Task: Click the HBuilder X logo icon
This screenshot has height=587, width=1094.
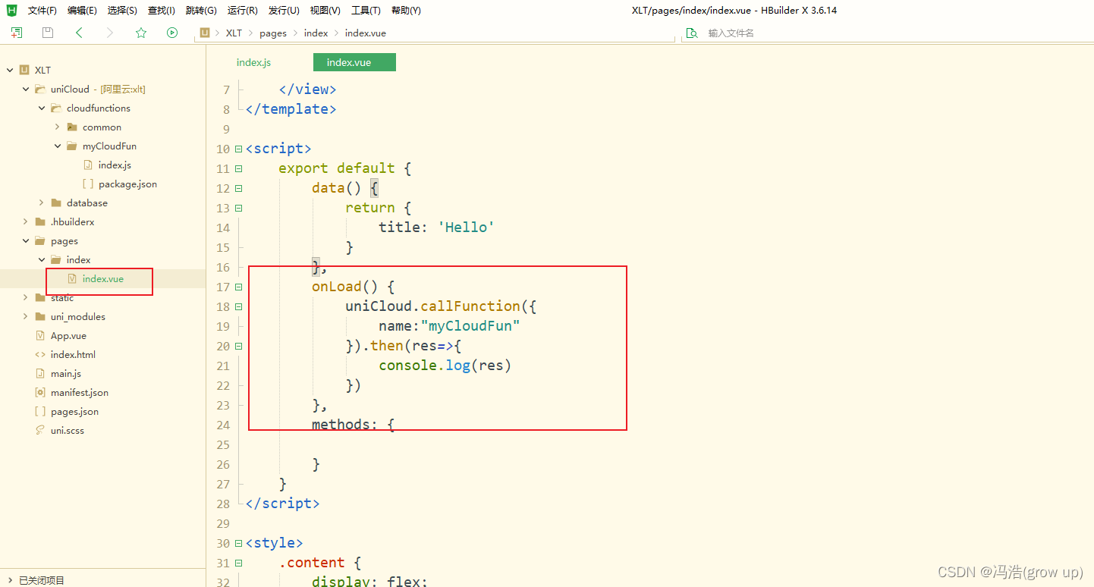Action: coord(12,10)
